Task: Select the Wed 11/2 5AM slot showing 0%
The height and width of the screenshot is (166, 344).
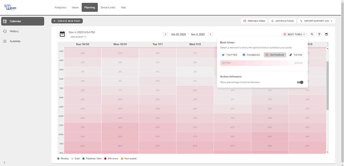Action: click(195, 72)
